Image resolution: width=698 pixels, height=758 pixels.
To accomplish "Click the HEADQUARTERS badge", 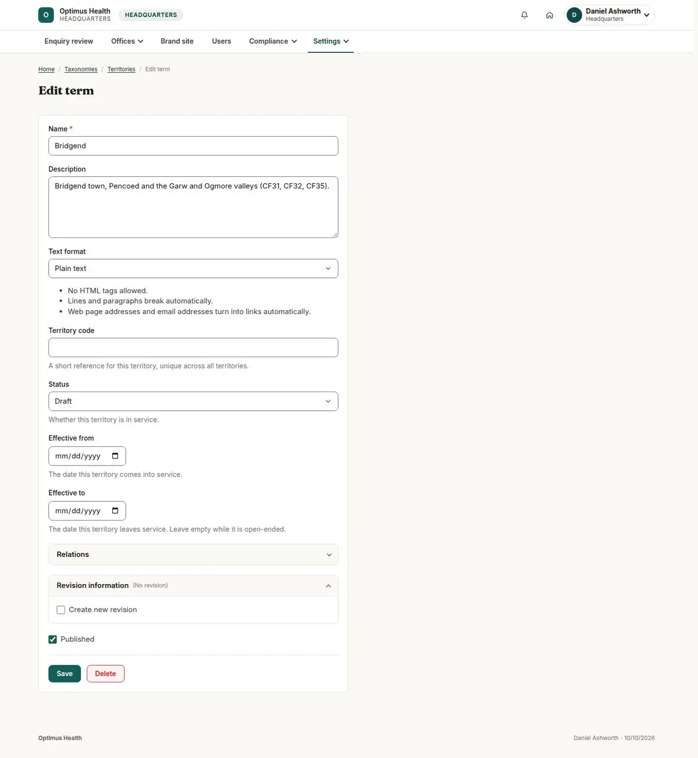I will [151, 15].
